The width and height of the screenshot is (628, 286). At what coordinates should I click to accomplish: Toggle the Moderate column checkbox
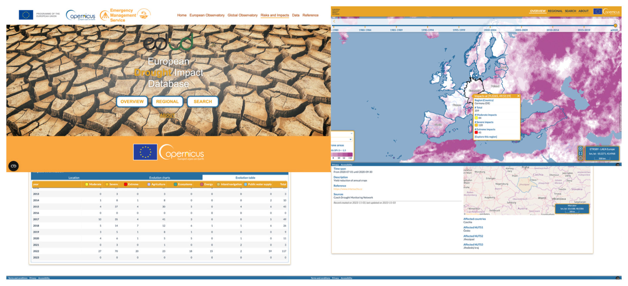pyautogui.click(x=87, y=184)
